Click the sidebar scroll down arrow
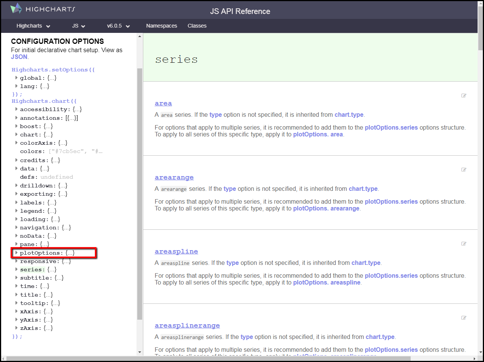The height and width of the screenshot is (362, 484). [140, 352]
